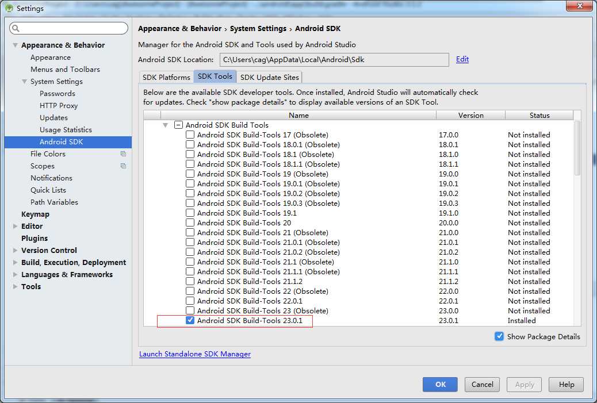
Task: Switch to SDK Platforms tab
Action: pos(166,77)
